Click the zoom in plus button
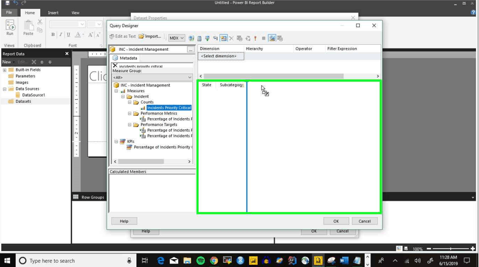This screenshot has width=479, height=267. (x=473, y=249)
